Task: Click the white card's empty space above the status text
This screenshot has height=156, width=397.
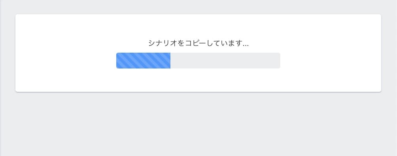Action: tap(198, 27)
